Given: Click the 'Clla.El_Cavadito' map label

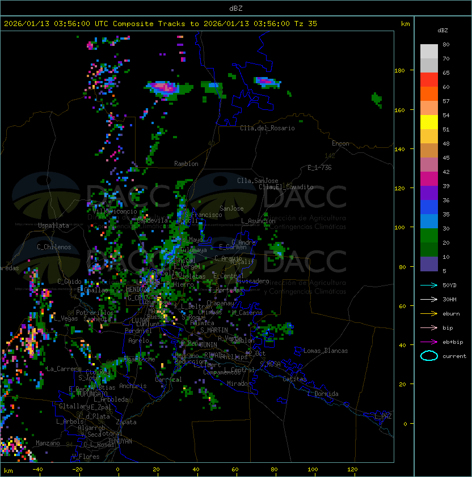Looking at the screenshot, I should [286, 187].
